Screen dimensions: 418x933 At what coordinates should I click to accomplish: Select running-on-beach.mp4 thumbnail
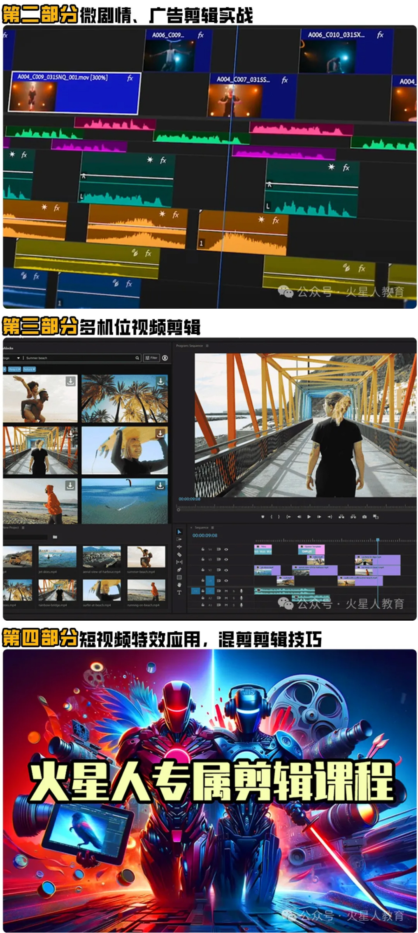(146, 590)
